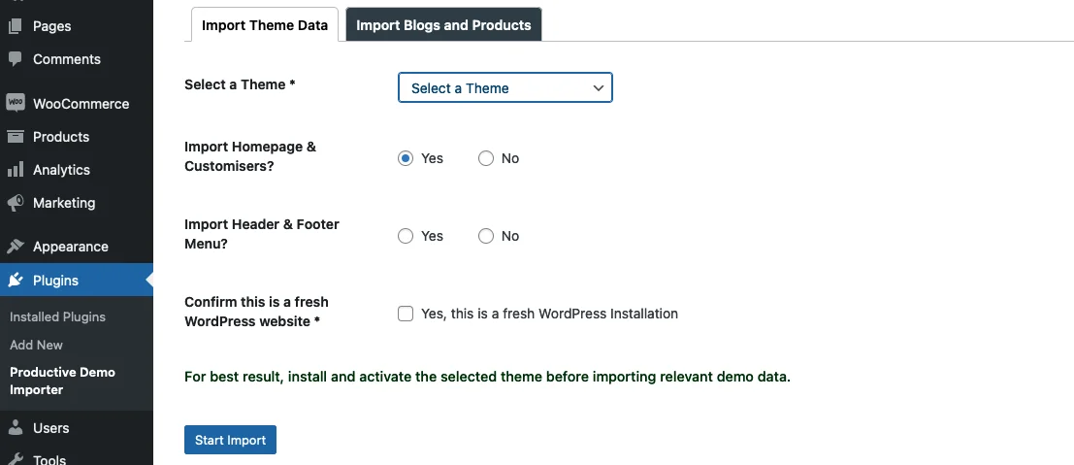This screenshot has width=1074, height=465.
Task: Select No for Import Homepage & Customisers
Action: click(x=486, y=158)
